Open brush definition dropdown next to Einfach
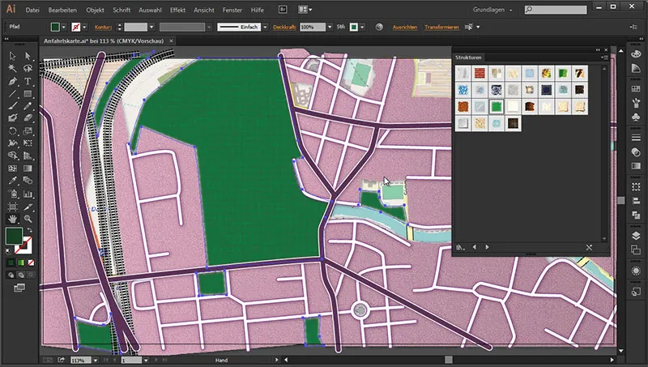This screenshot has width=648, height=367. [x=265, y=27]
